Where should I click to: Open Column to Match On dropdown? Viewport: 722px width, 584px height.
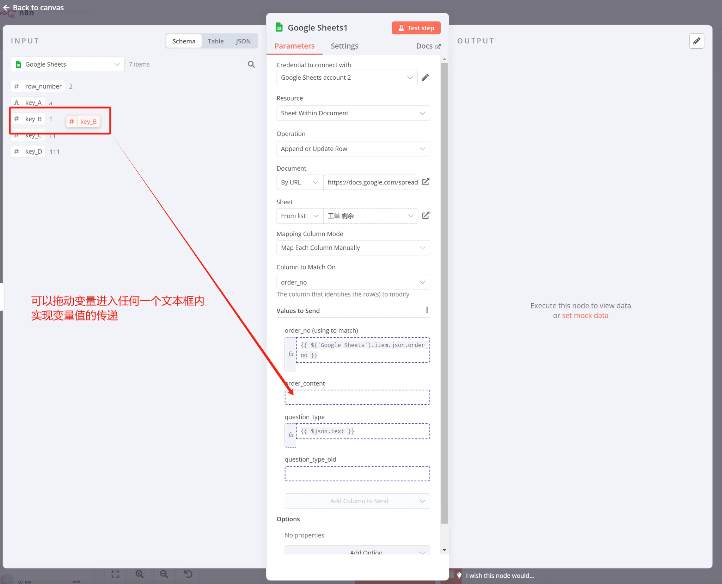coord(353,282)
